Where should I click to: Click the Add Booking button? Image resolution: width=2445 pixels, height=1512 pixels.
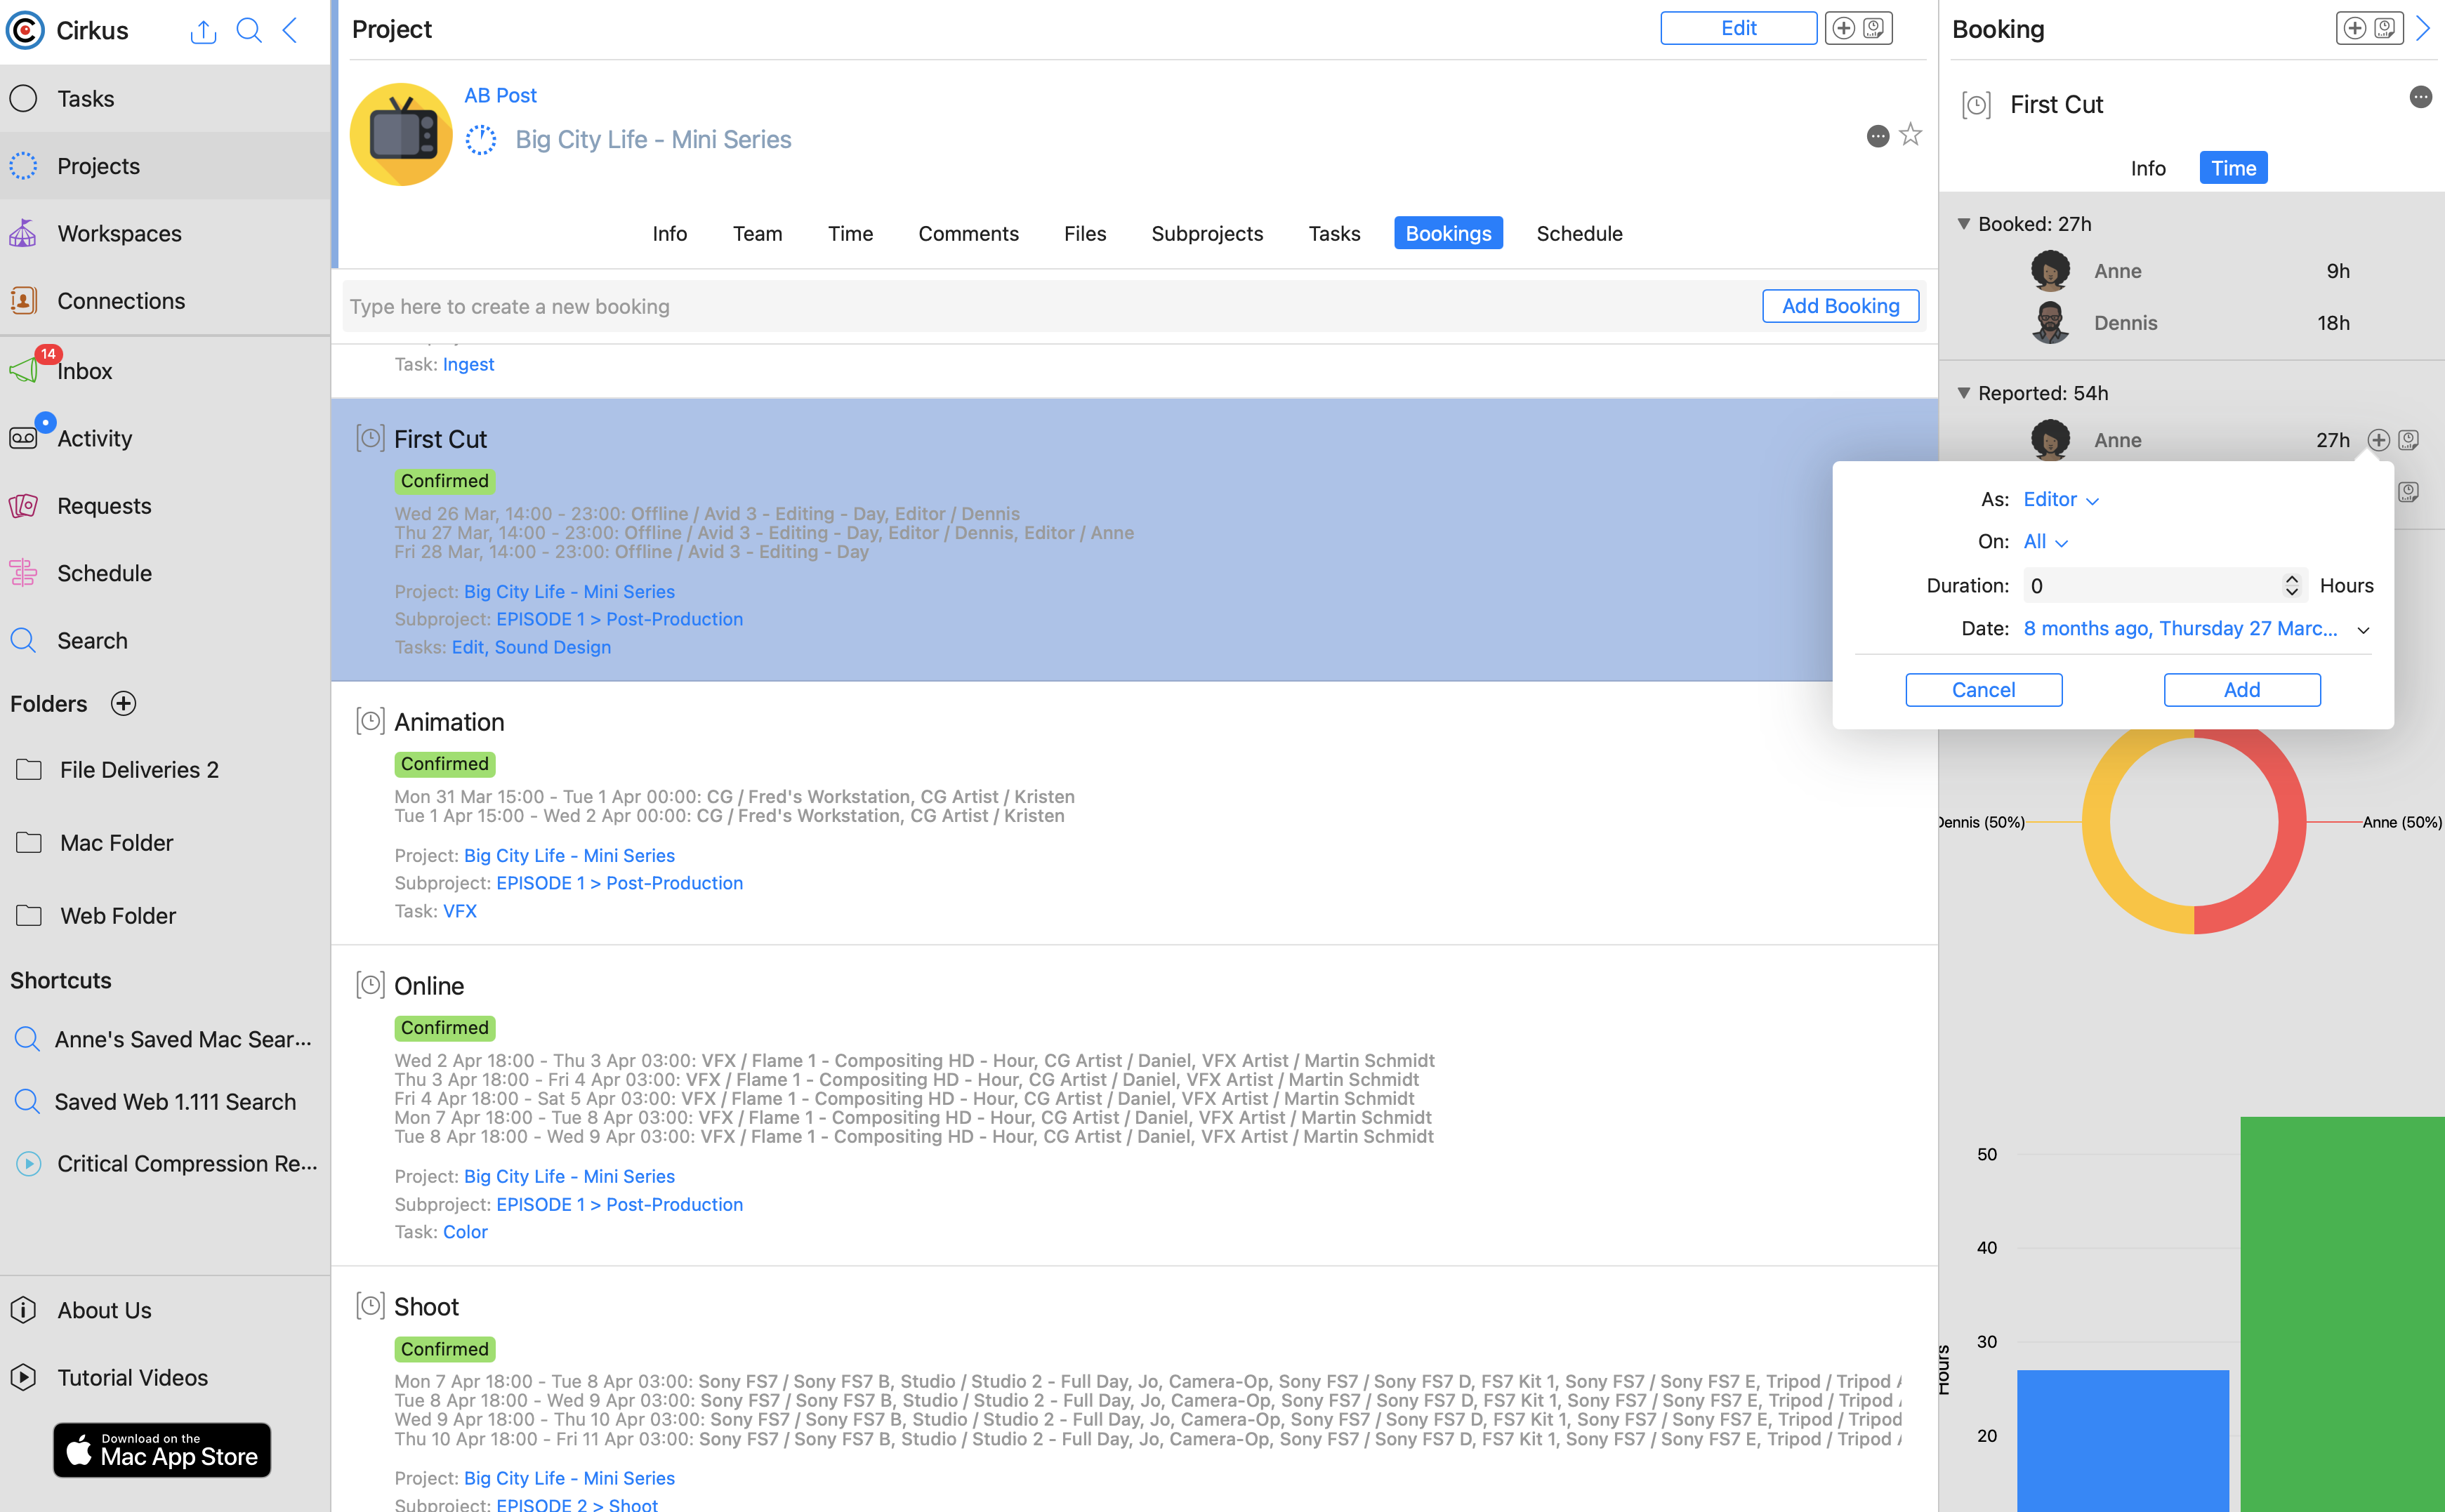(x=1840, y=306)
